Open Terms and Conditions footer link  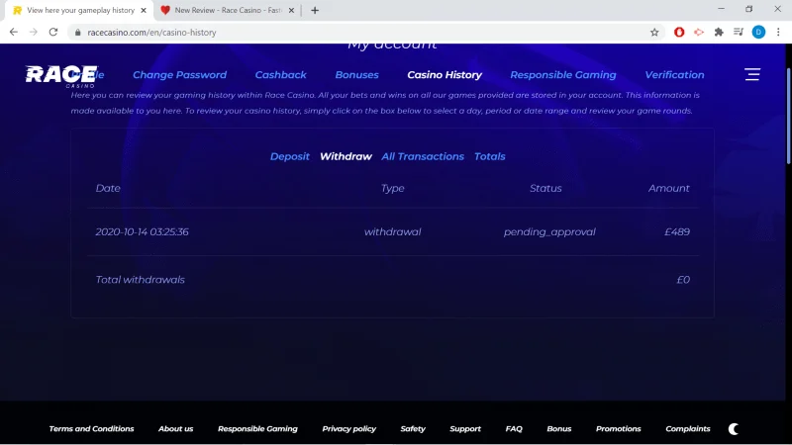[91, 429]
